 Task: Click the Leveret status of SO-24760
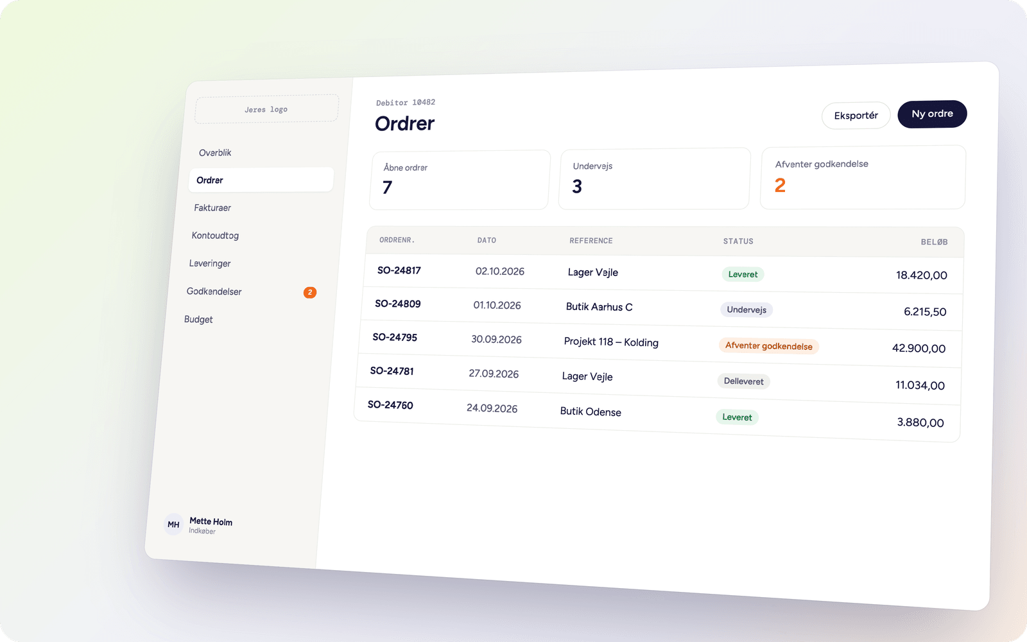pyautogui.click(x=737, y=417)
